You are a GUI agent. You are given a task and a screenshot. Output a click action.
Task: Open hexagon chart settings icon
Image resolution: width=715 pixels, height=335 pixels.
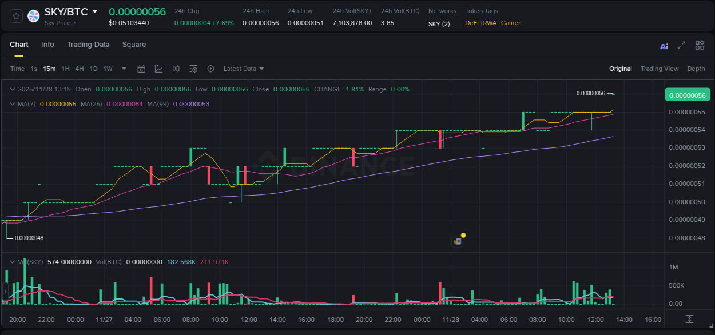click(x=210, y=69)
